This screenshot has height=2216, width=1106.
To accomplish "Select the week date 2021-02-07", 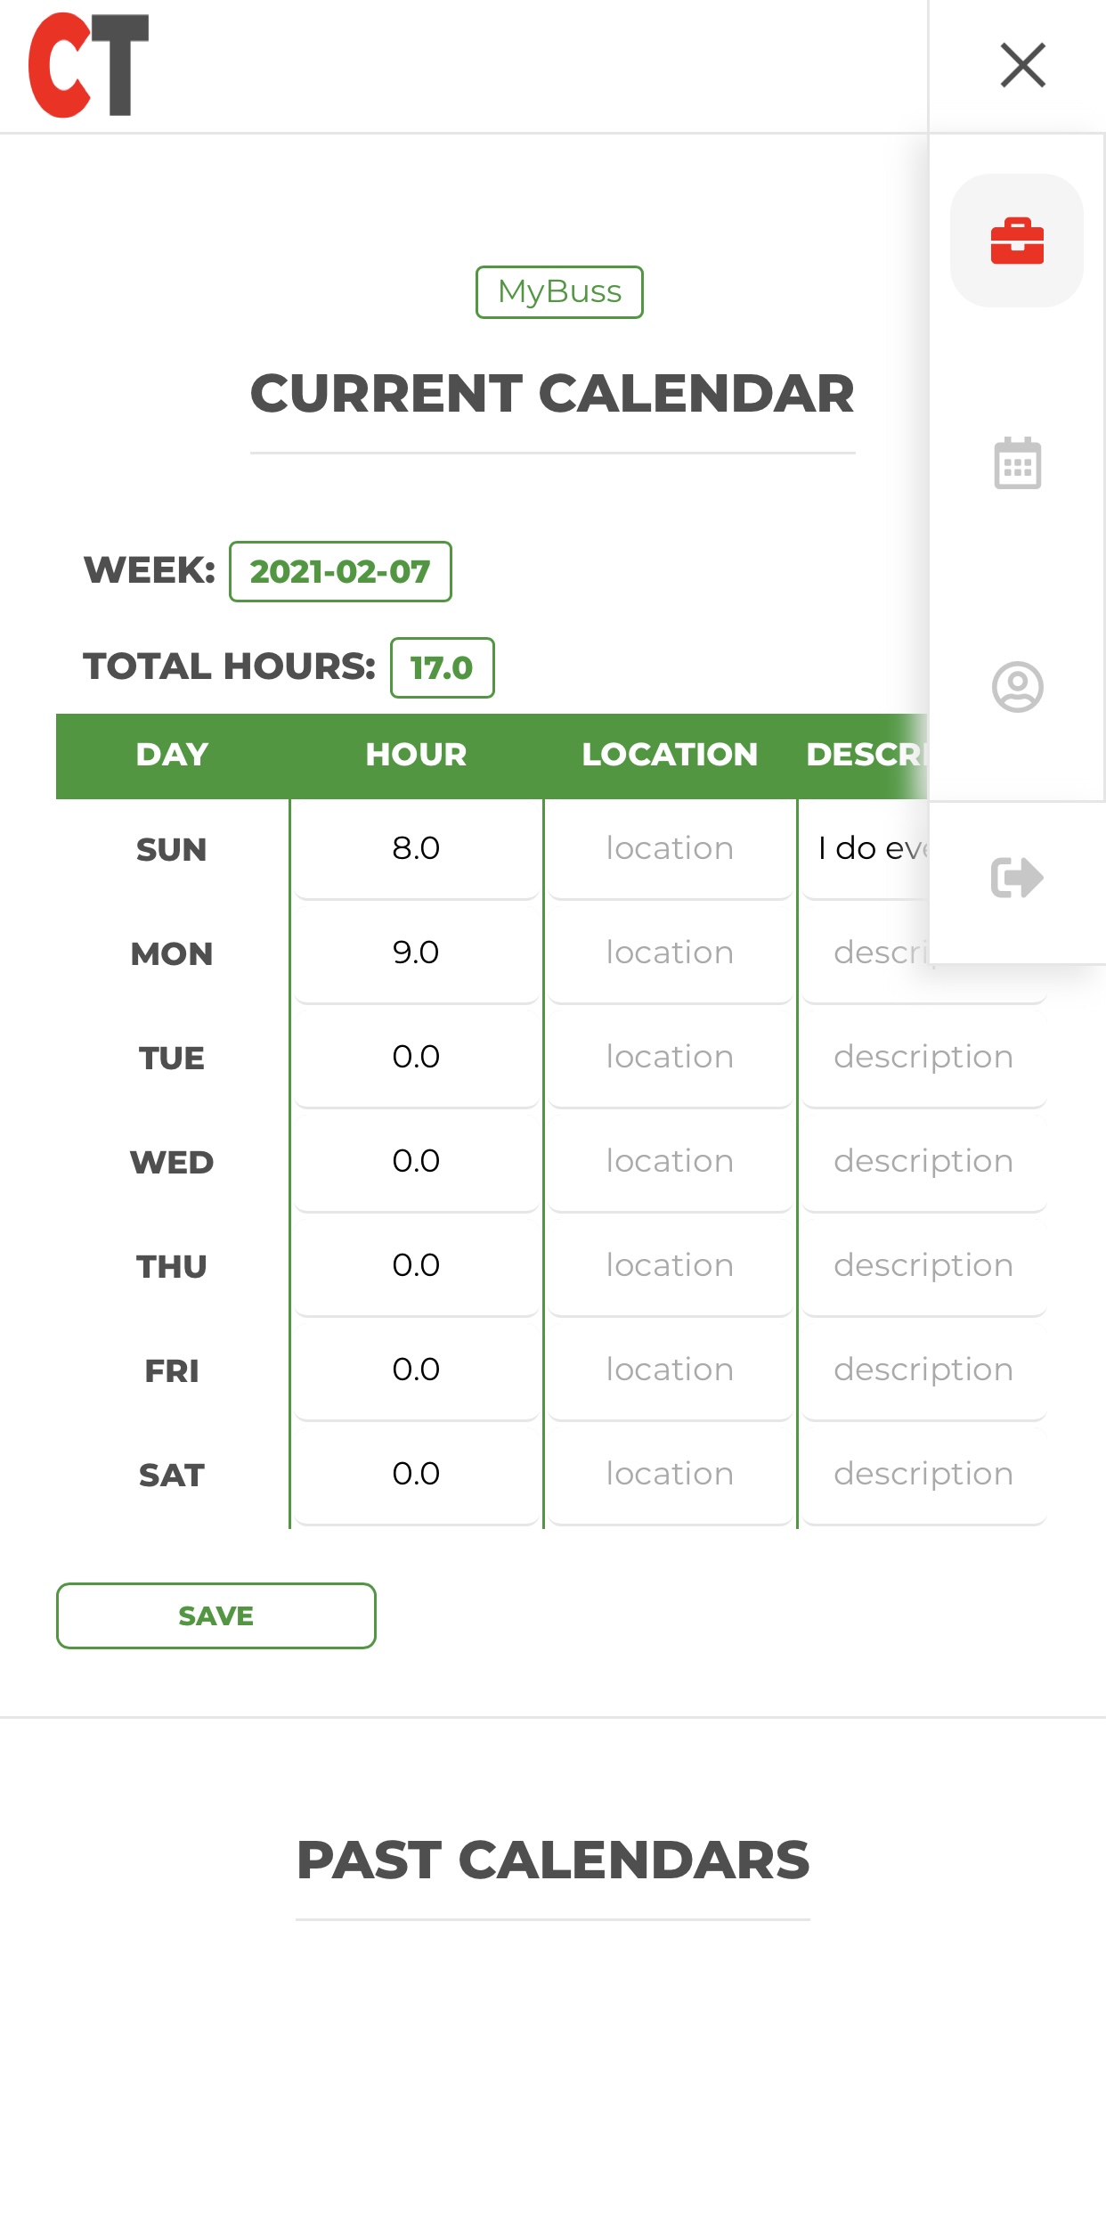I will (x=340, y=572).
